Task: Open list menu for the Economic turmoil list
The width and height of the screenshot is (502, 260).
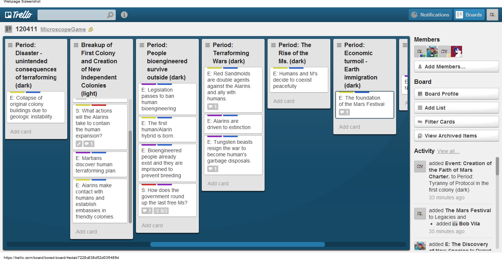Action: (339, 45)
